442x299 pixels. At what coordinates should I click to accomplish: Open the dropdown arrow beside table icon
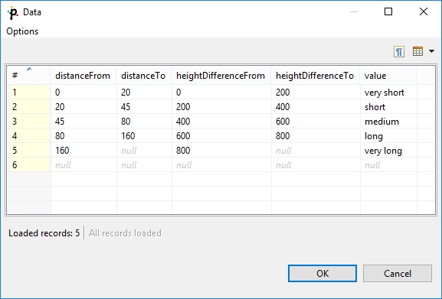pyautogui.click(x=431, y=51)
